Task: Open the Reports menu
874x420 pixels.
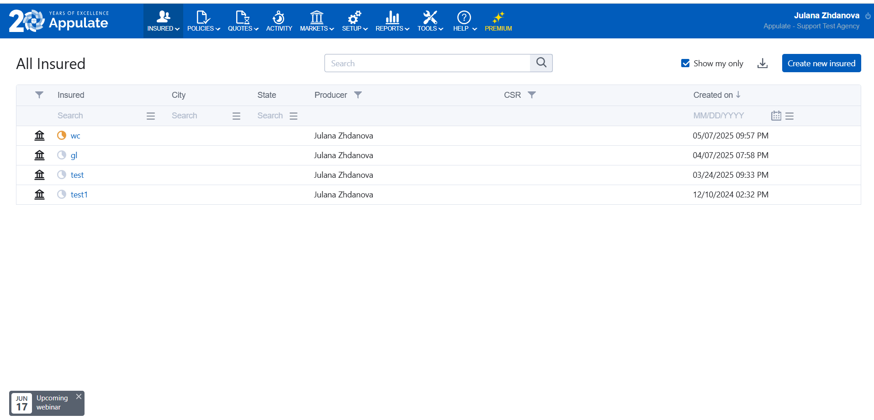Action: [x=392, y=21]
